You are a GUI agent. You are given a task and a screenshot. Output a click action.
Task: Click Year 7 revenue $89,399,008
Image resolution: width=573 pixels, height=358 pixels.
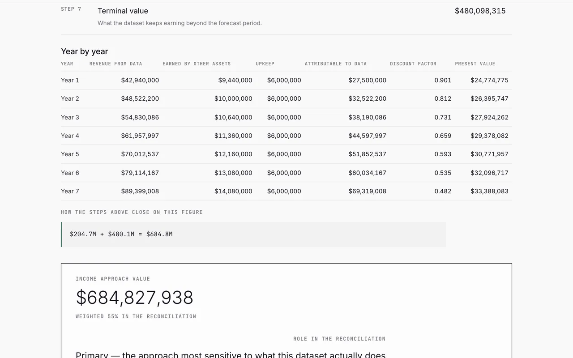pos(140,191)
